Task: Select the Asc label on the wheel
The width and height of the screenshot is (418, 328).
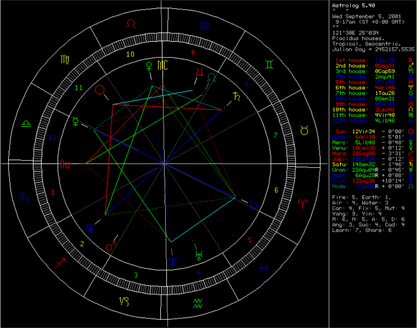Action: click(x=65, y=164)
